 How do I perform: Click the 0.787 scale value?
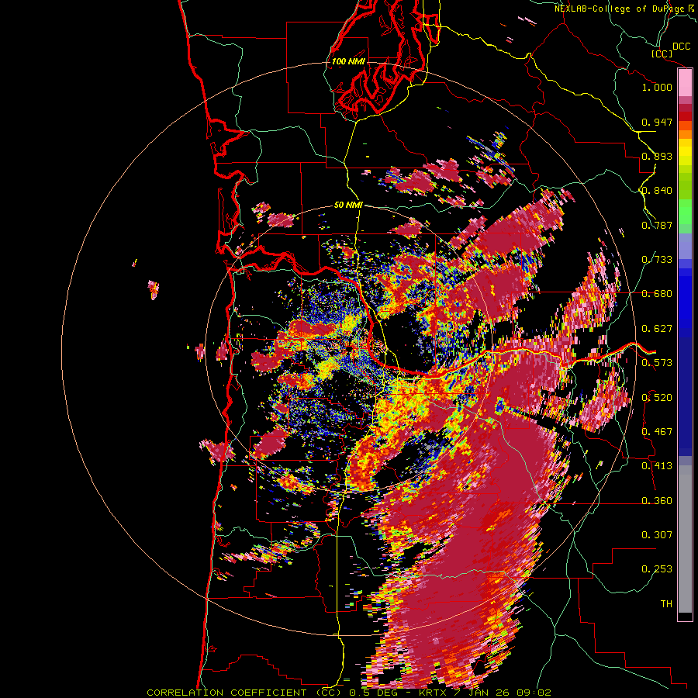pyautogui.click(x=657, y=225)
